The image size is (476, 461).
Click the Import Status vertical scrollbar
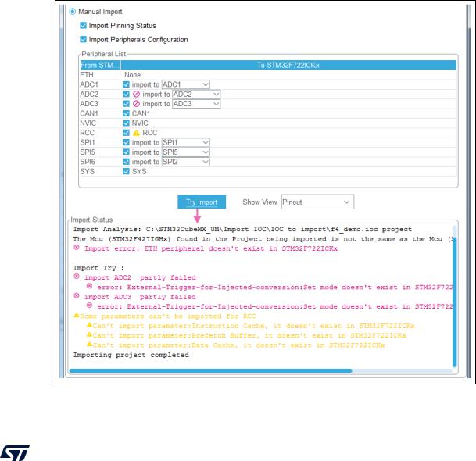click(454, 302)
